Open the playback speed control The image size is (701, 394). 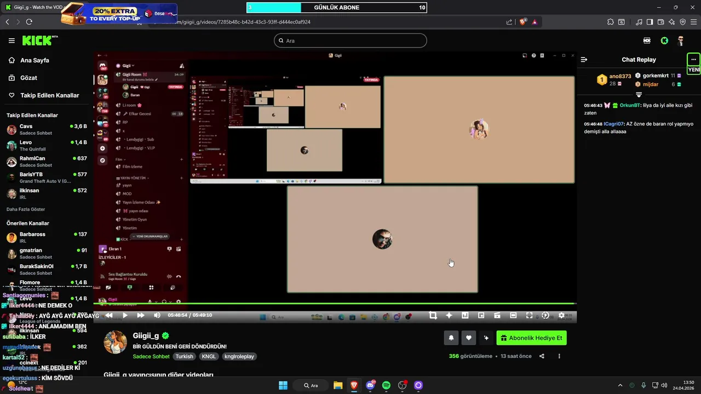(545, 315)
